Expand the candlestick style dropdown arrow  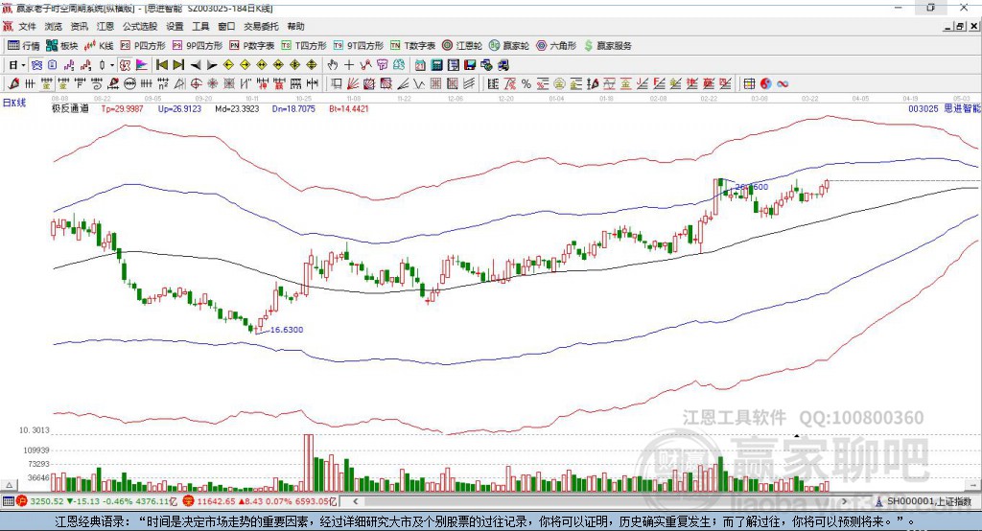pos(112,65)
